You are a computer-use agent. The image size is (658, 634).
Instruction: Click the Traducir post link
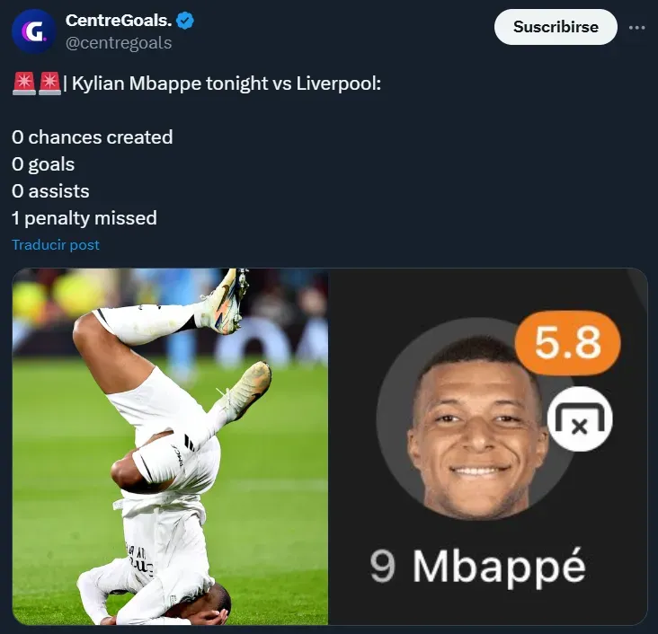click(x=56, y=244)
